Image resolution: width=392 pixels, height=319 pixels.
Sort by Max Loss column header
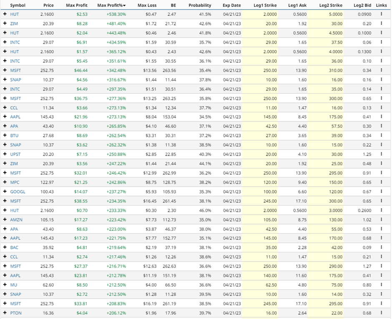[147, 5]
